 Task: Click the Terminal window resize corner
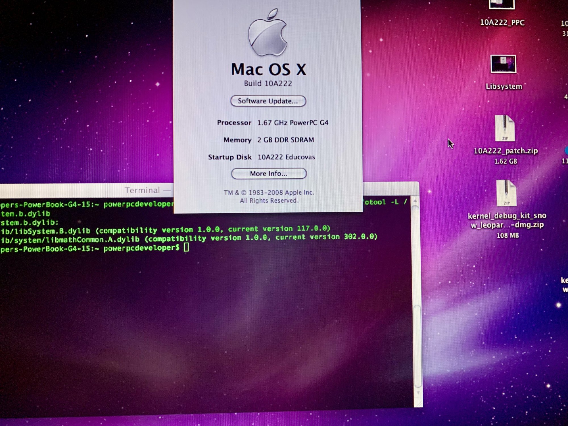(x=419, y=403)
